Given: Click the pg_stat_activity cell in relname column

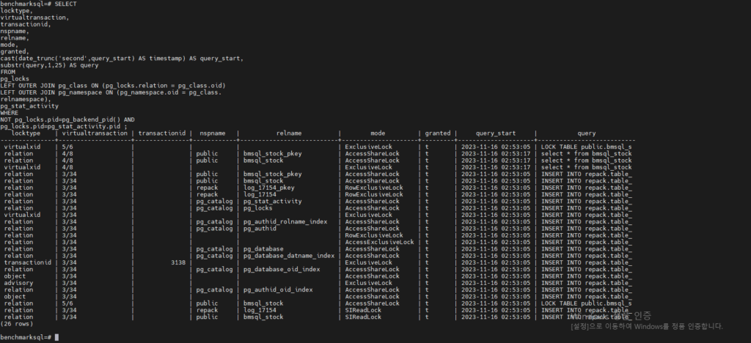Looking at the screenshot, I should click(272, 202).
